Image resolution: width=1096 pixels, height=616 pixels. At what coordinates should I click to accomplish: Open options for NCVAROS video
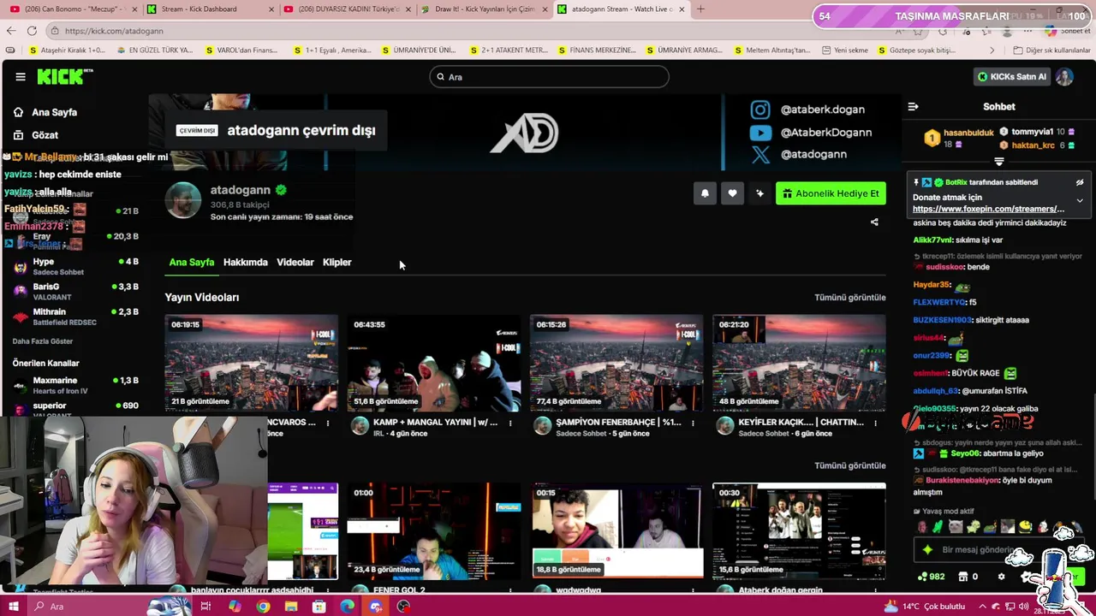pos(327,423)
